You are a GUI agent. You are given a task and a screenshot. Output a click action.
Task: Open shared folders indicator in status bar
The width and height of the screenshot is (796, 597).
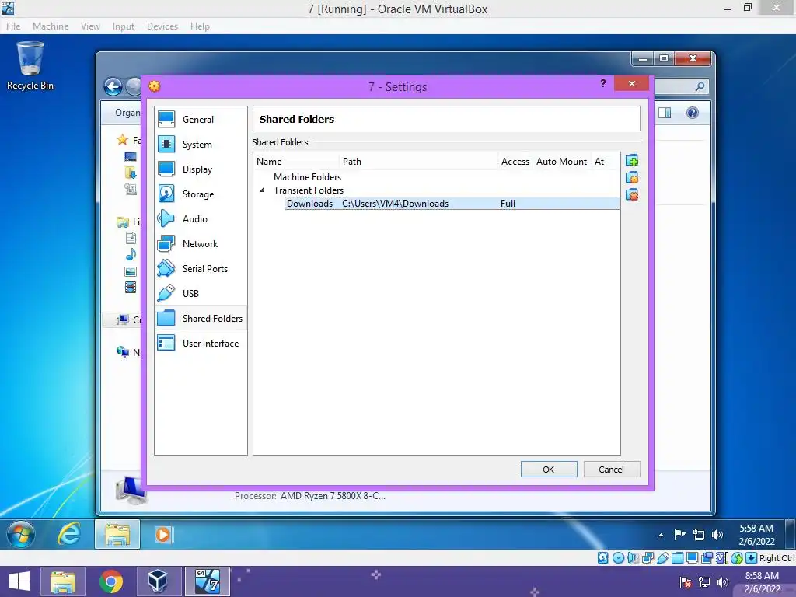coord(677,558)
